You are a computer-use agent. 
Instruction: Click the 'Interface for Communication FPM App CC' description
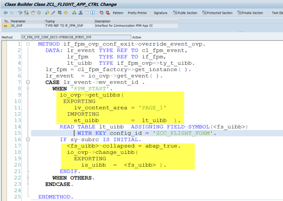pyautogui.click(x=136, y=26)
